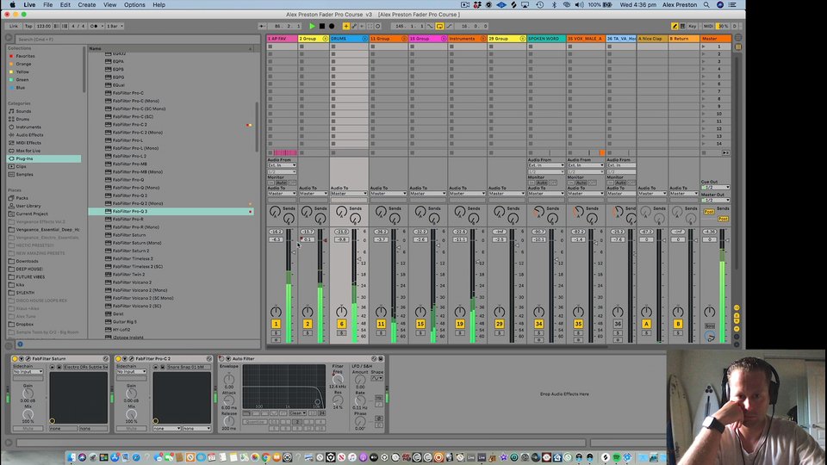Stop playback with the square Stop button

point(321,26)
